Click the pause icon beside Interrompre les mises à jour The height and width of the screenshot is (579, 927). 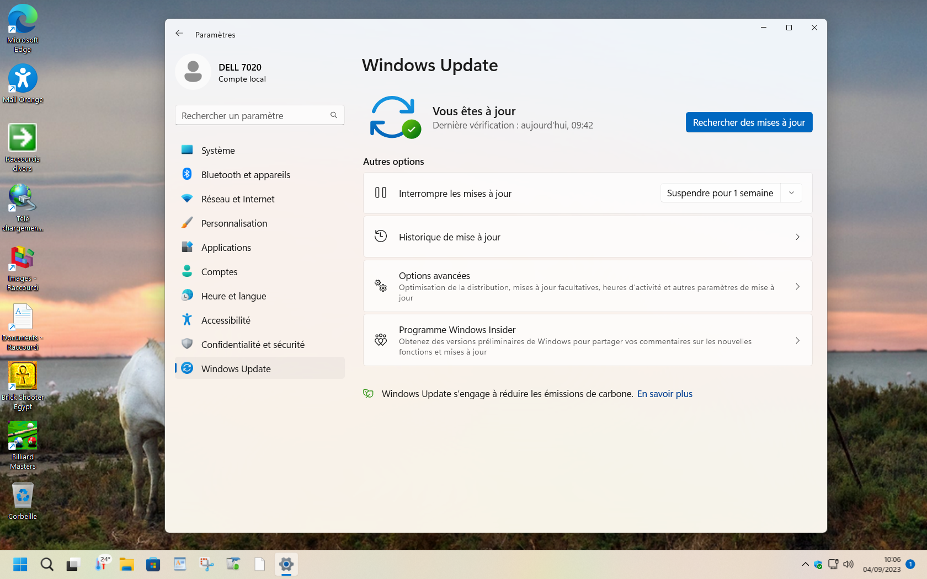[x=381, y=193]
